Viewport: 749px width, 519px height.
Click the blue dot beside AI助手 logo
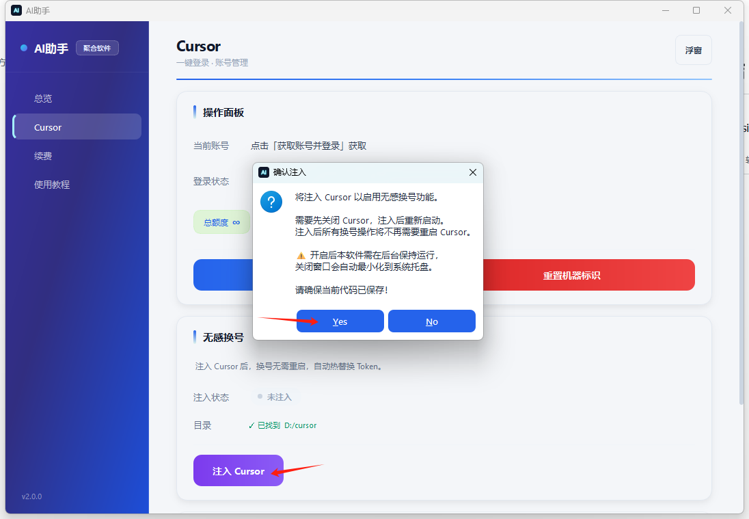pos(24,48)
